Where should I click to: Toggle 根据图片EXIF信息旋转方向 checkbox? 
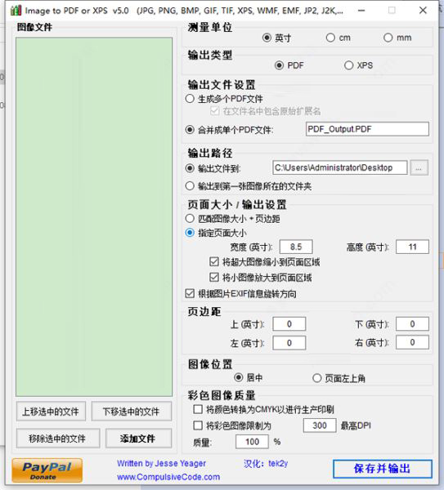coord(190,293)
